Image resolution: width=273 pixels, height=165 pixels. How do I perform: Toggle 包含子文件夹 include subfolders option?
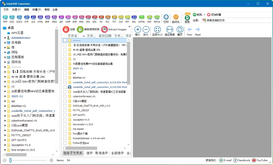pos(73,153)
